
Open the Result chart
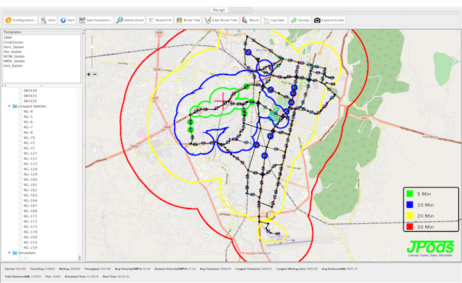[x=251, y=20]
